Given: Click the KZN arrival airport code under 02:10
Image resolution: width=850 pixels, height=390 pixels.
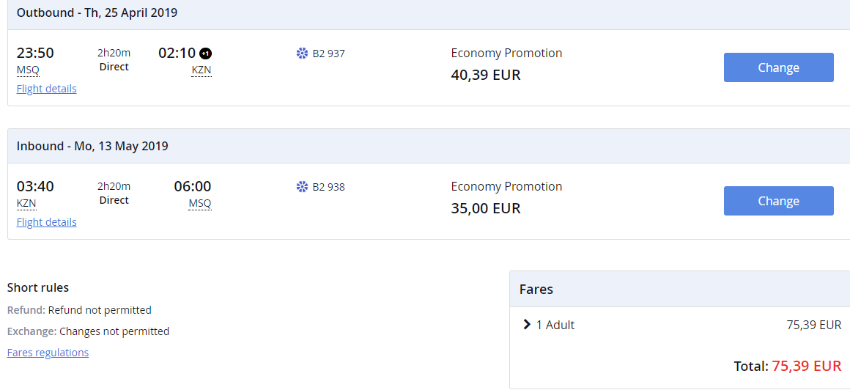Looking at the screenshot, I should point(201,70).
